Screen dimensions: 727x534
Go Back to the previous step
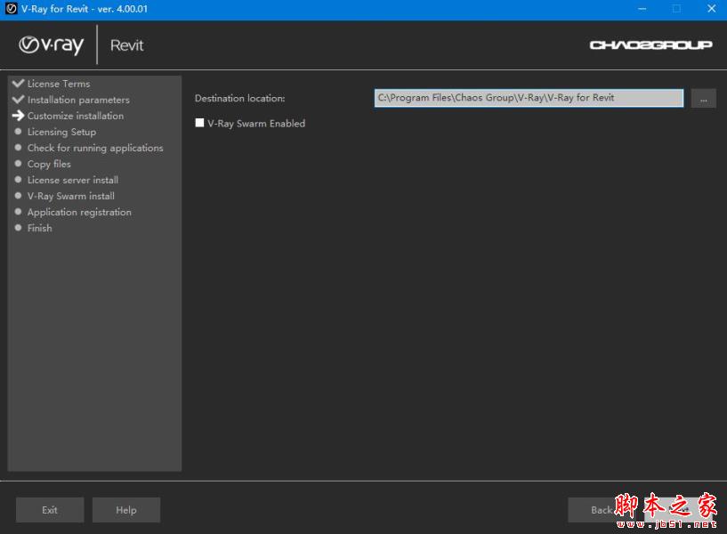(602, 510)
